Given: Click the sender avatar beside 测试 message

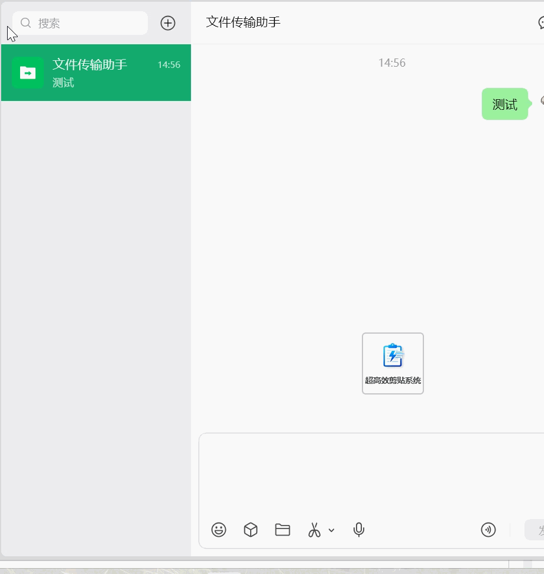Looking at the screenshot, I should pyautogui.click(x=542, y=101).
